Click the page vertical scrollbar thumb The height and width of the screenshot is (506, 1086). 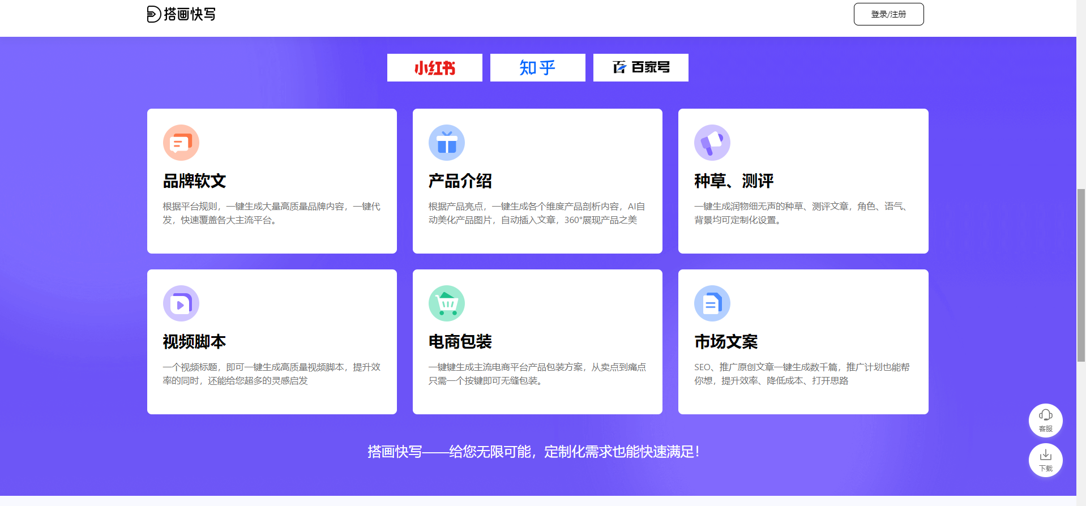pos(1081,275)
